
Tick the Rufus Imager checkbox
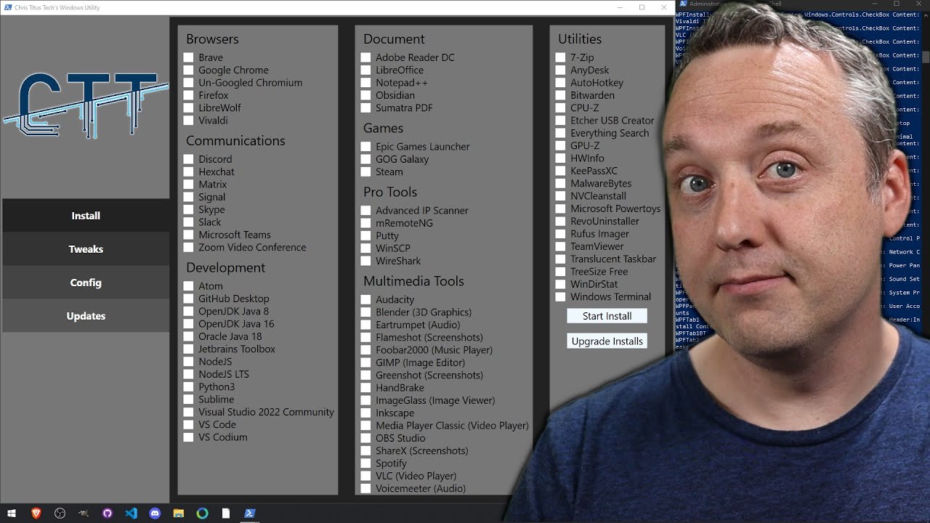561,234
